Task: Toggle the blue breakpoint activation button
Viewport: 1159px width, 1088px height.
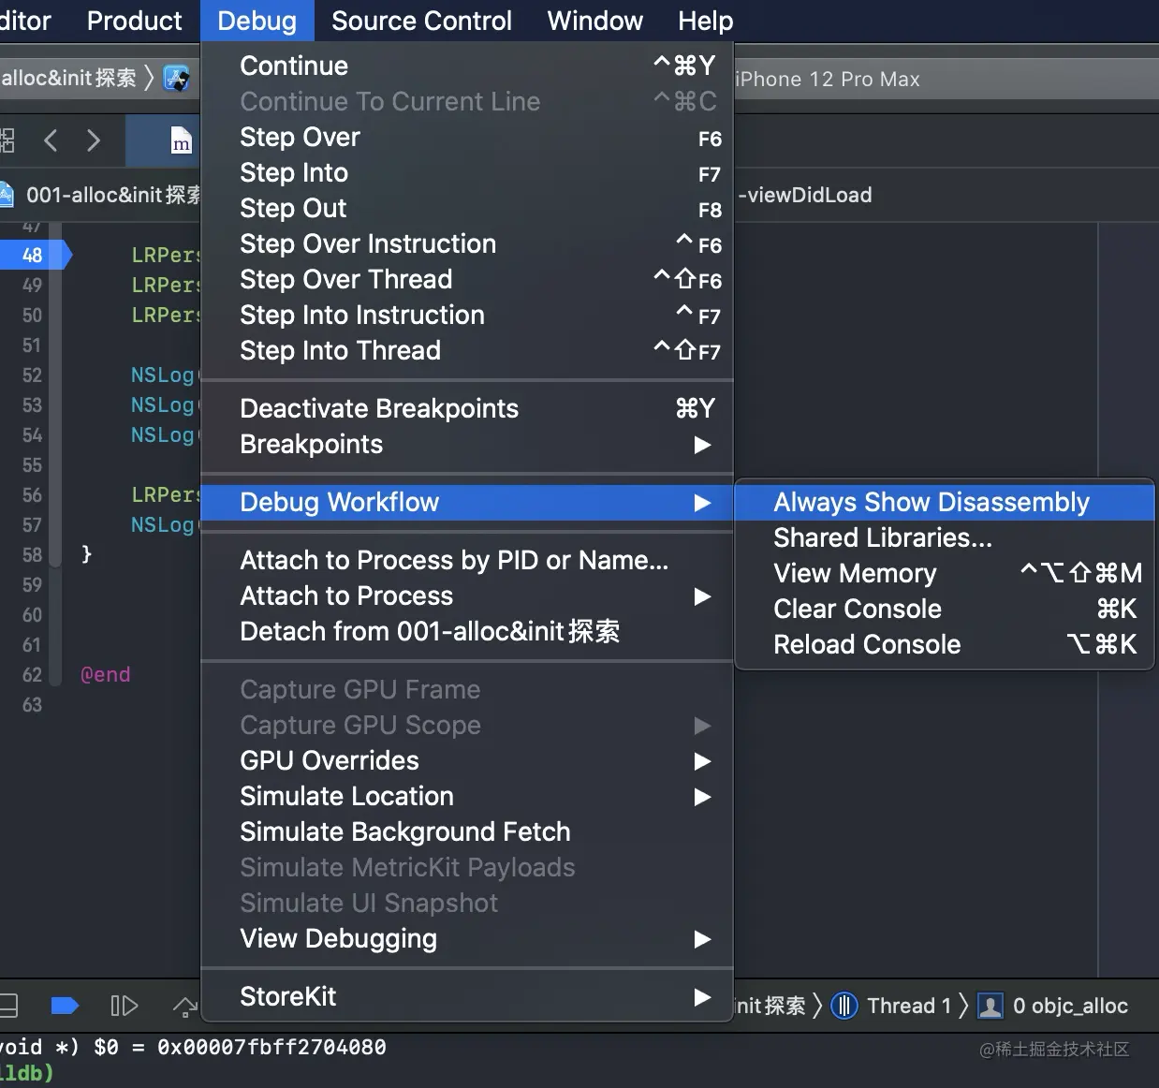Action: click(64, 1006)
